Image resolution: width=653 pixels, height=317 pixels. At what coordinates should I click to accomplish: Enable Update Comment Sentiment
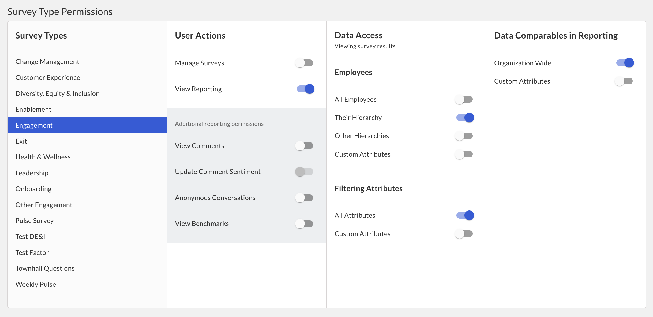click(x=305, y=172)
